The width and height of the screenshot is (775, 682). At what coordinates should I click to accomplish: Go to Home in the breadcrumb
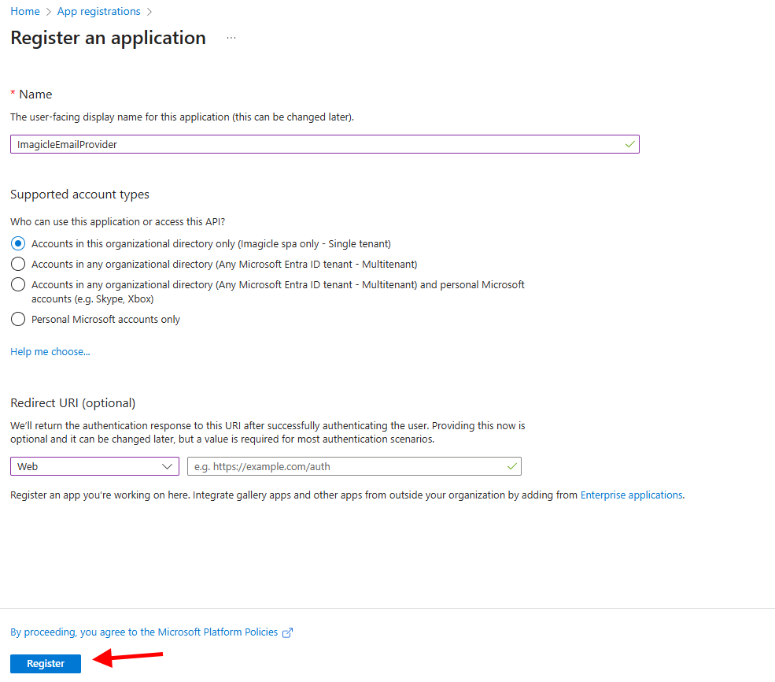tap(25, 12)
